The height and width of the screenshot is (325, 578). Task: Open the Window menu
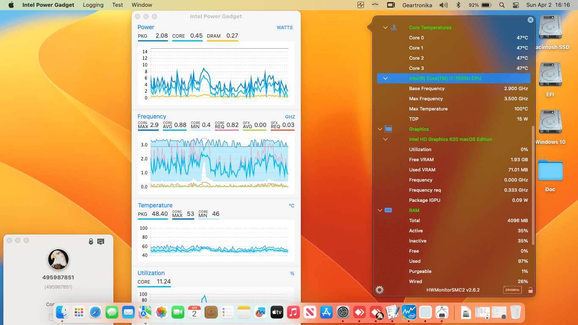coord(142,5)
